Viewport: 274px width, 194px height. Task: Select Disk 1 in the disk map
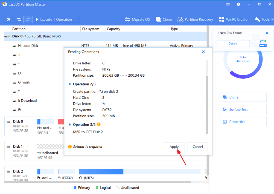(20, 151)
